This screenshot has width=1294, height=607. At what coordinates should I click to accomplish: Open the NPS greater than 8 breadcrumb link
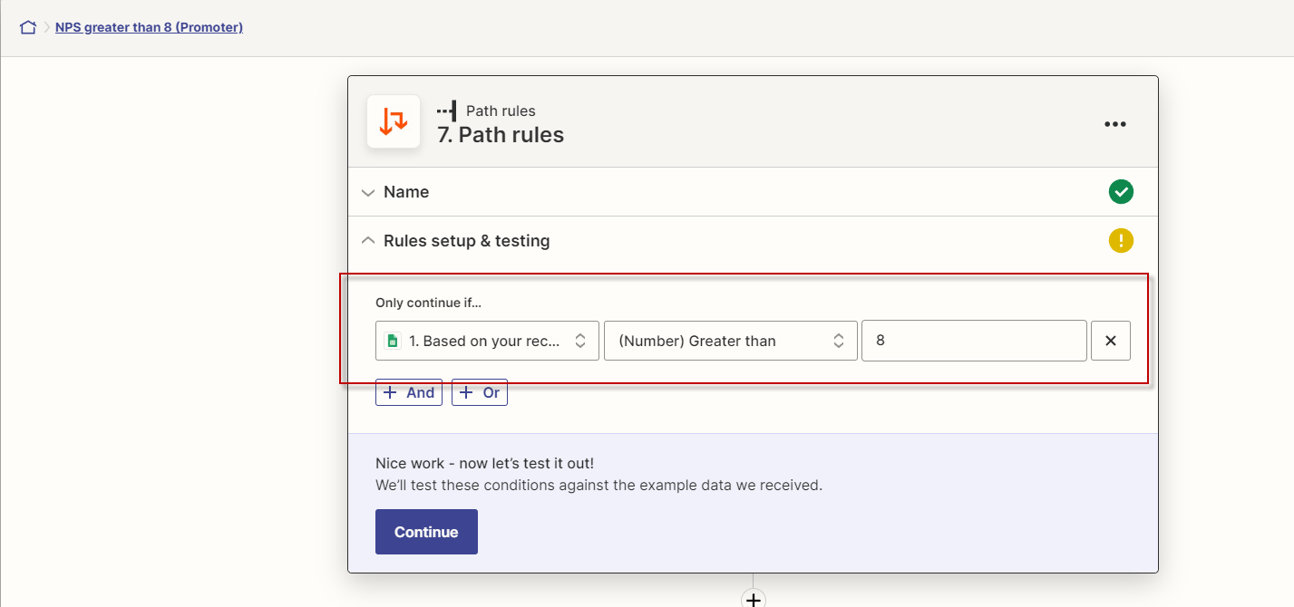pos(149,26)
